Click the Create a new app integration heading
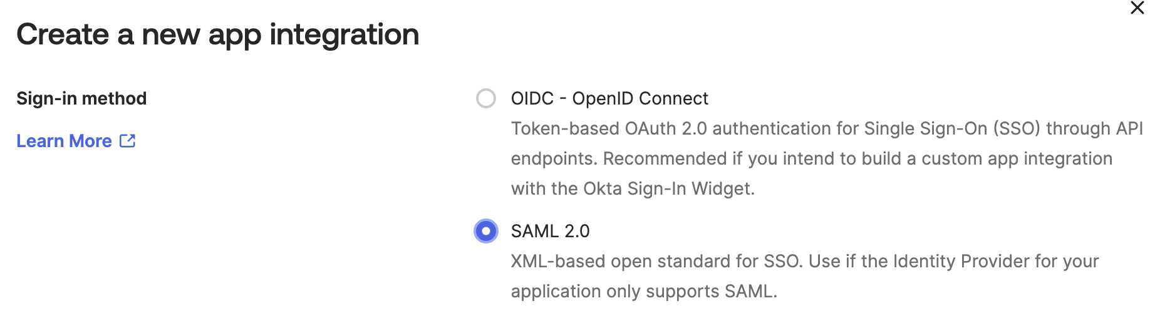 click(x=218, y=34)
